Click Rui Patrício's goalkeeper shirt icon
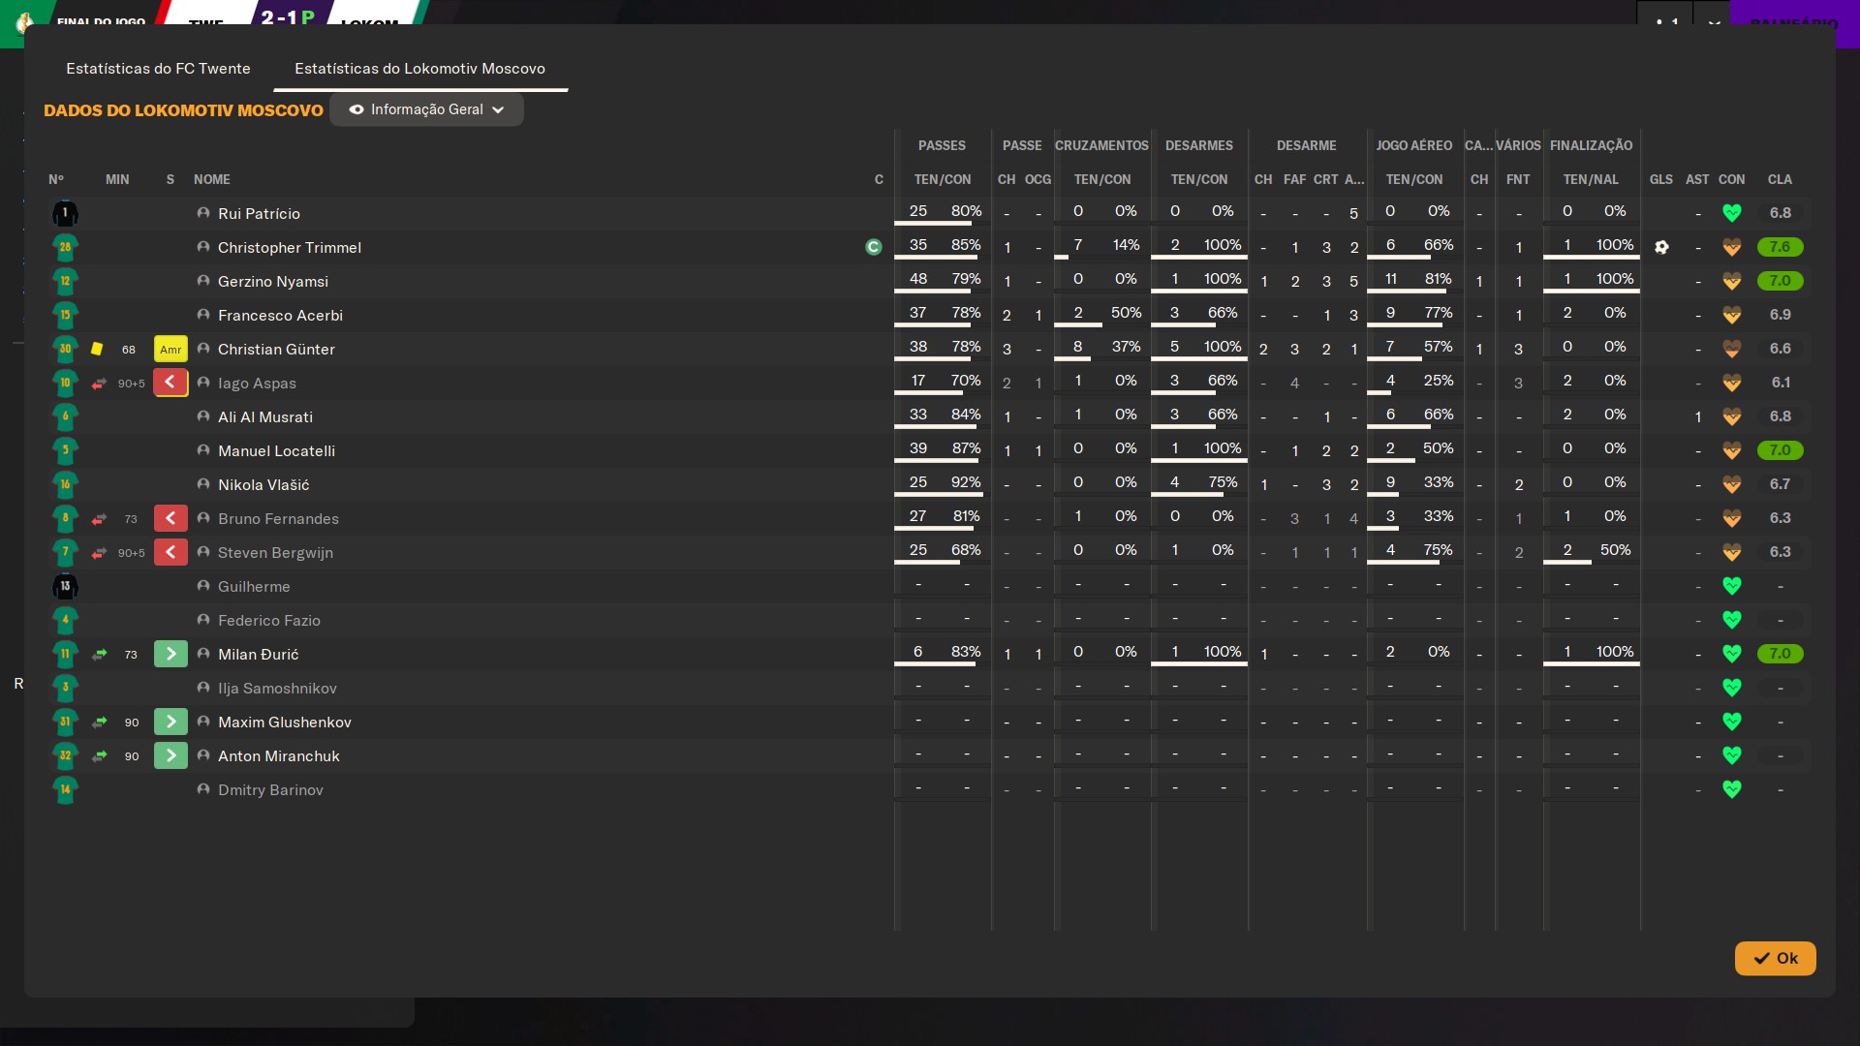Viewport: 1860px width, 1046px height. (65, 213)
